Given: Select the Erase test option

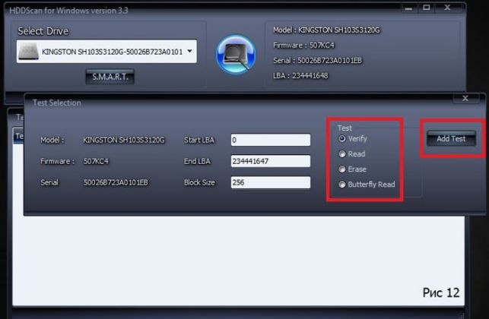Looking at the screenshot, I should 352,169.
